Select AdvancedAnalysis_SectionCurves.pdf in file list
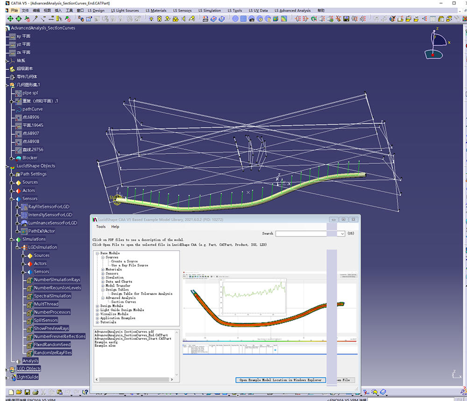Screen dimensions: 467x401 [x=124, y=331]
